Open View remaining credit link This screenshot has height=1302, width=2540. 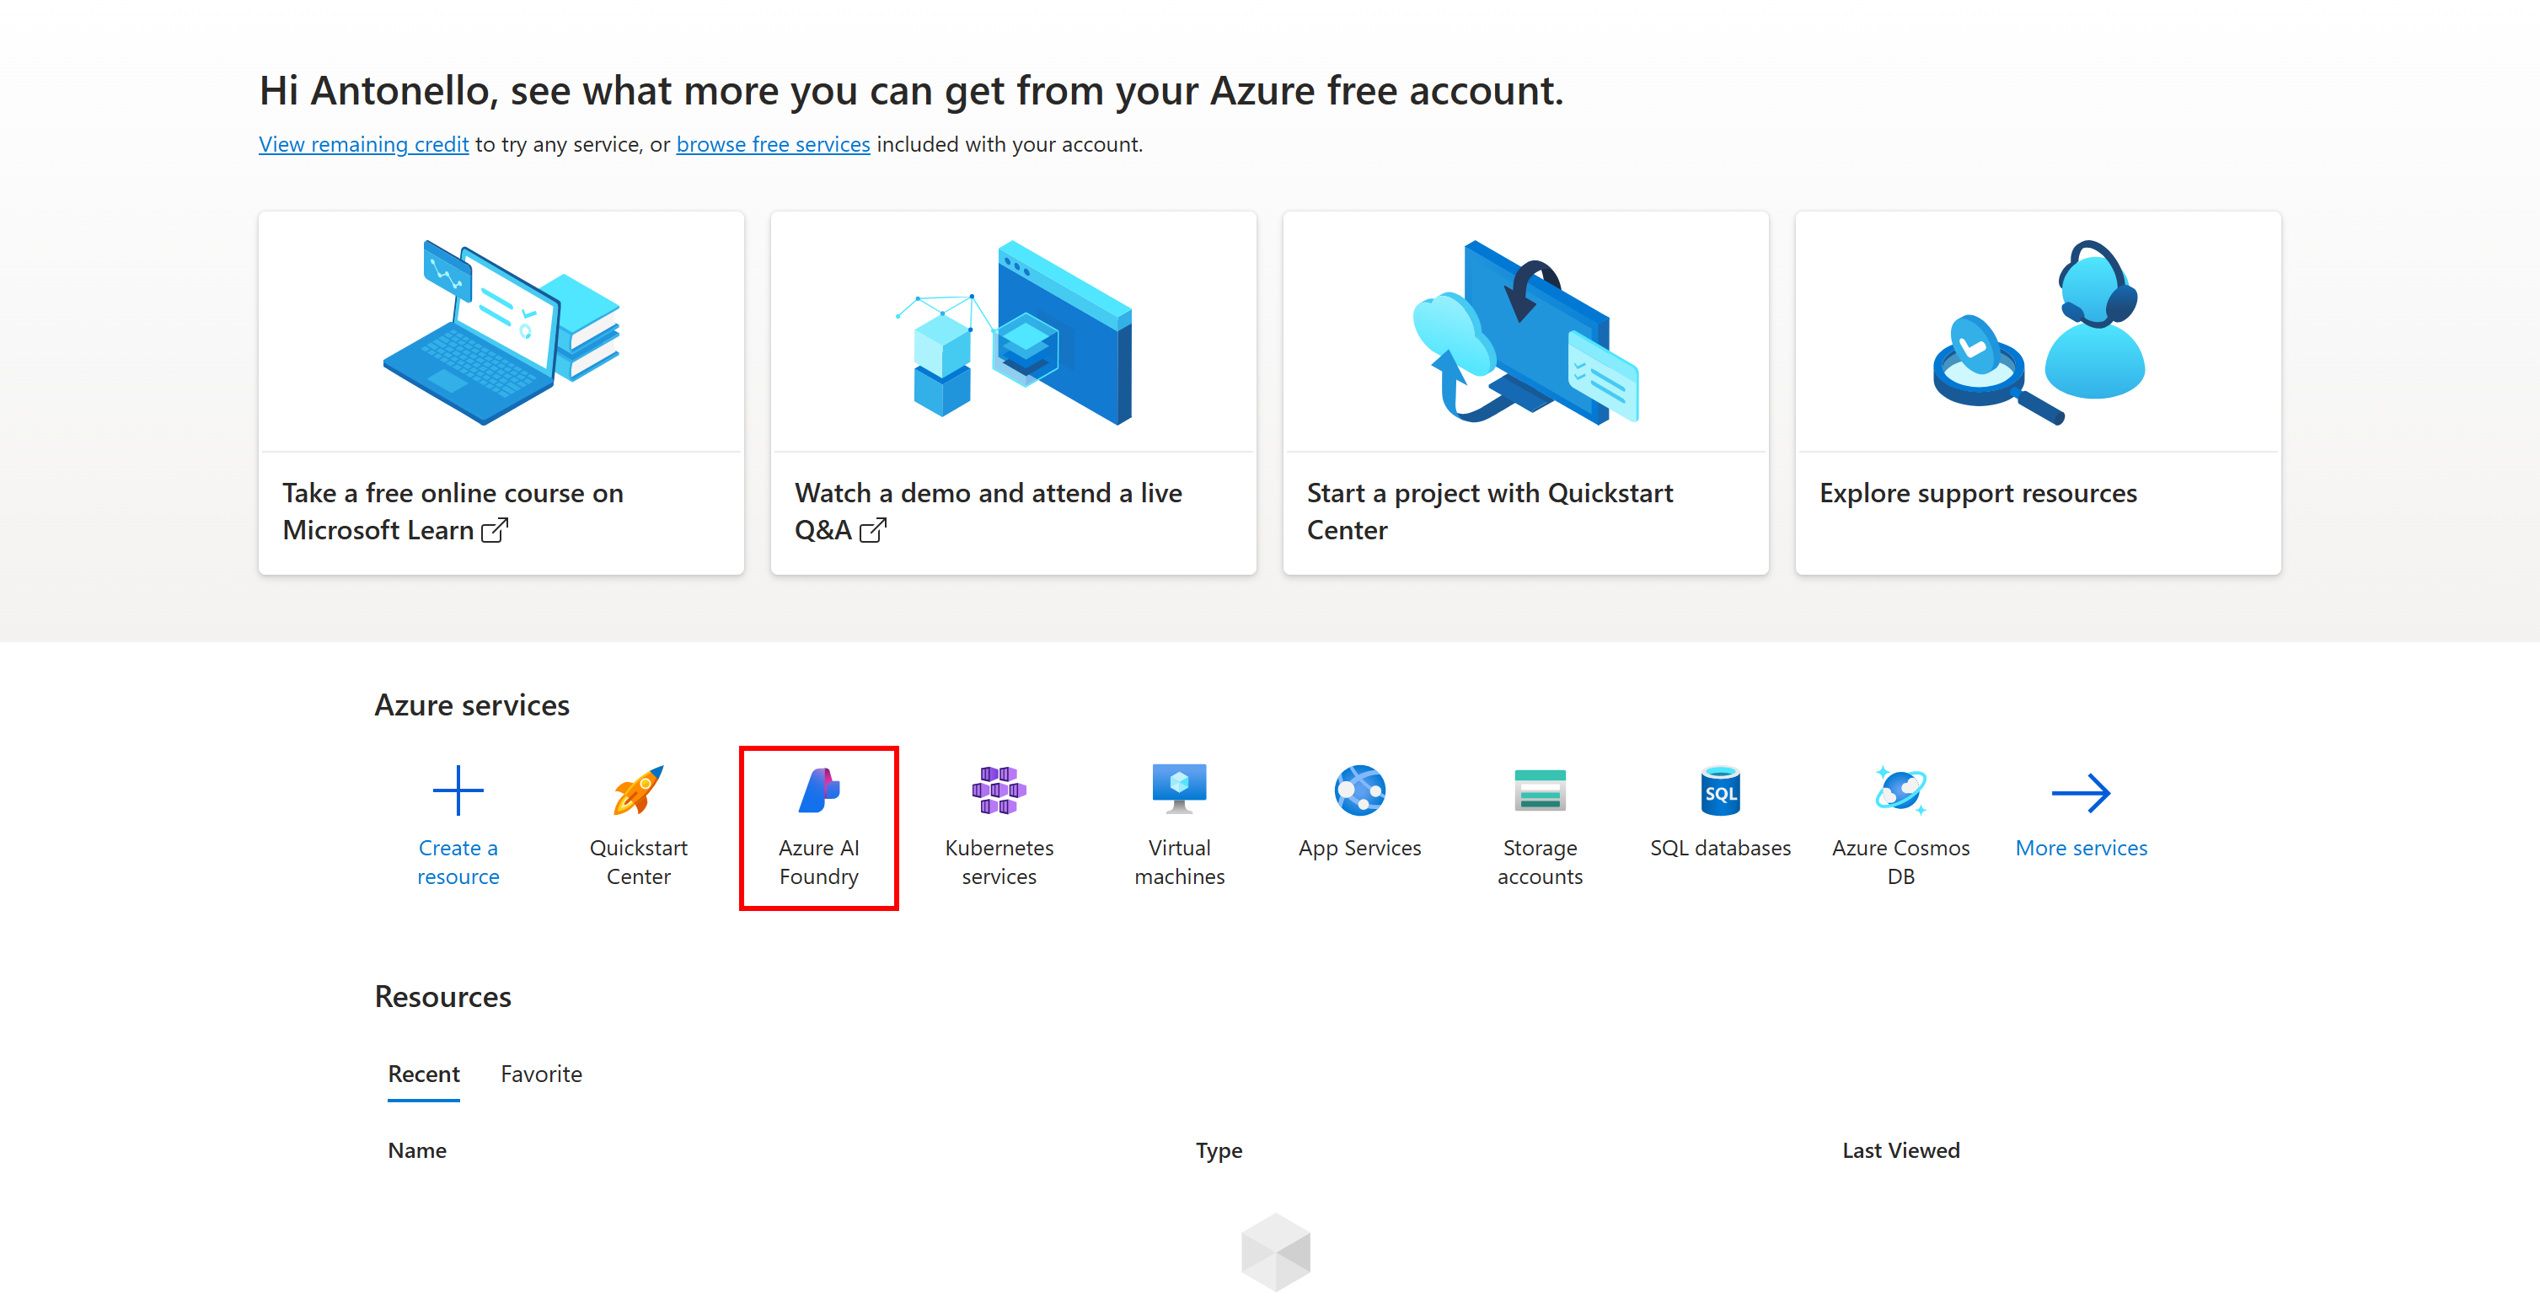[x=363, y=144]
